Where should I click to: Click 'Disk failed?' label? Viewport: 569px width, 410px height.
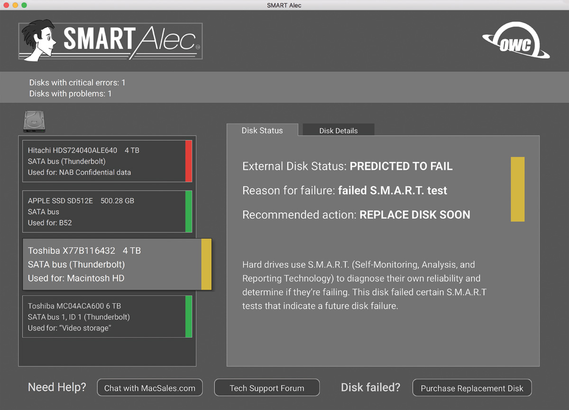tap(370, 387)
